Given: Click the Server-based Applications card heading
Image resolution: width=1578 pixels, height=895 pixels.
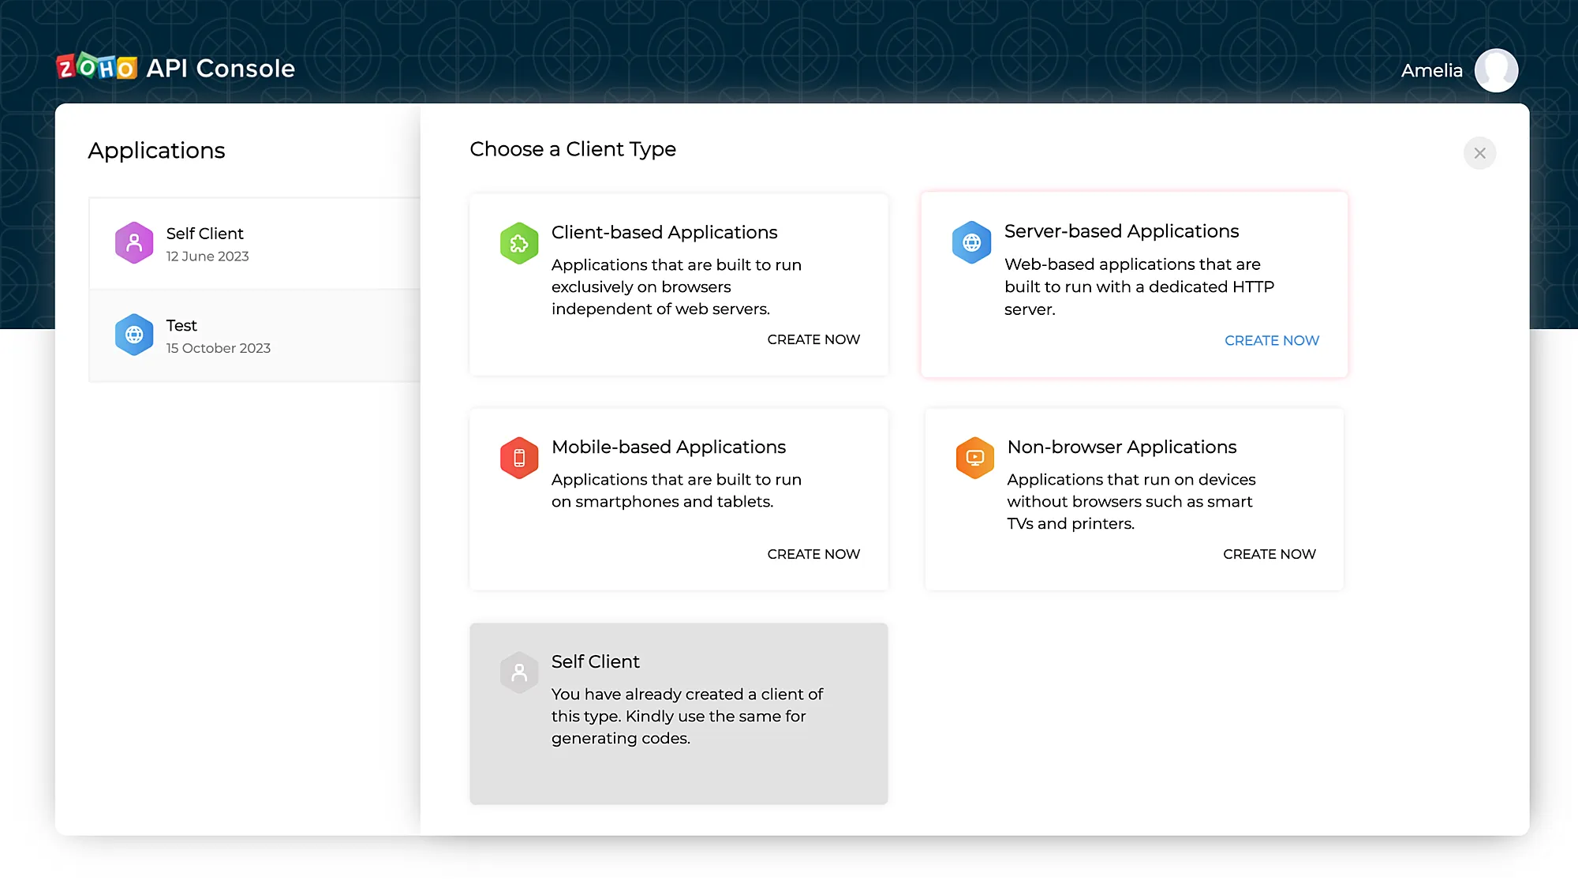Looking at the screenshot, I should tap(1121, 231).
